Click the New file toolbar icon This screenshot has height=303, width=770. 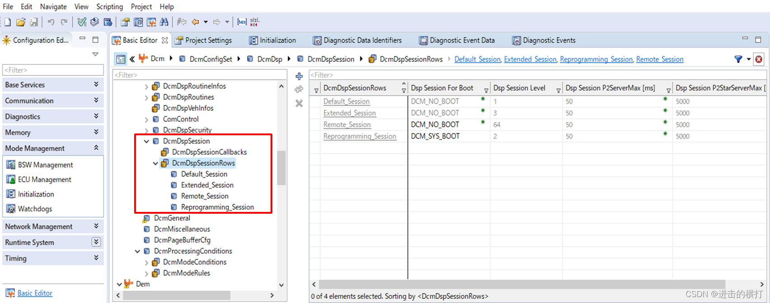8,22
